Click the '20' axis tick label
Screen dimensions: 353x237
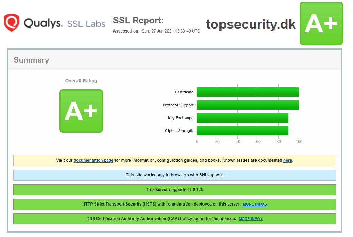[217, 142]
